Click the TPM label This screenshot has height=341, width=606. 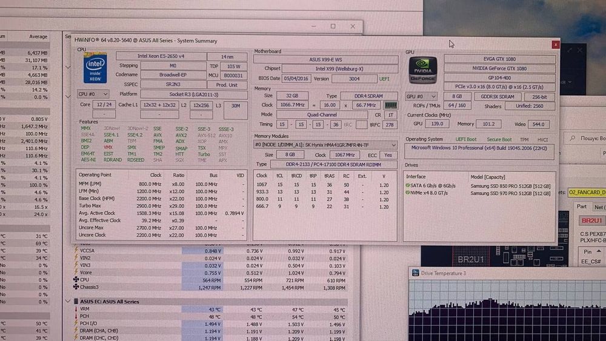coord(524,140)
